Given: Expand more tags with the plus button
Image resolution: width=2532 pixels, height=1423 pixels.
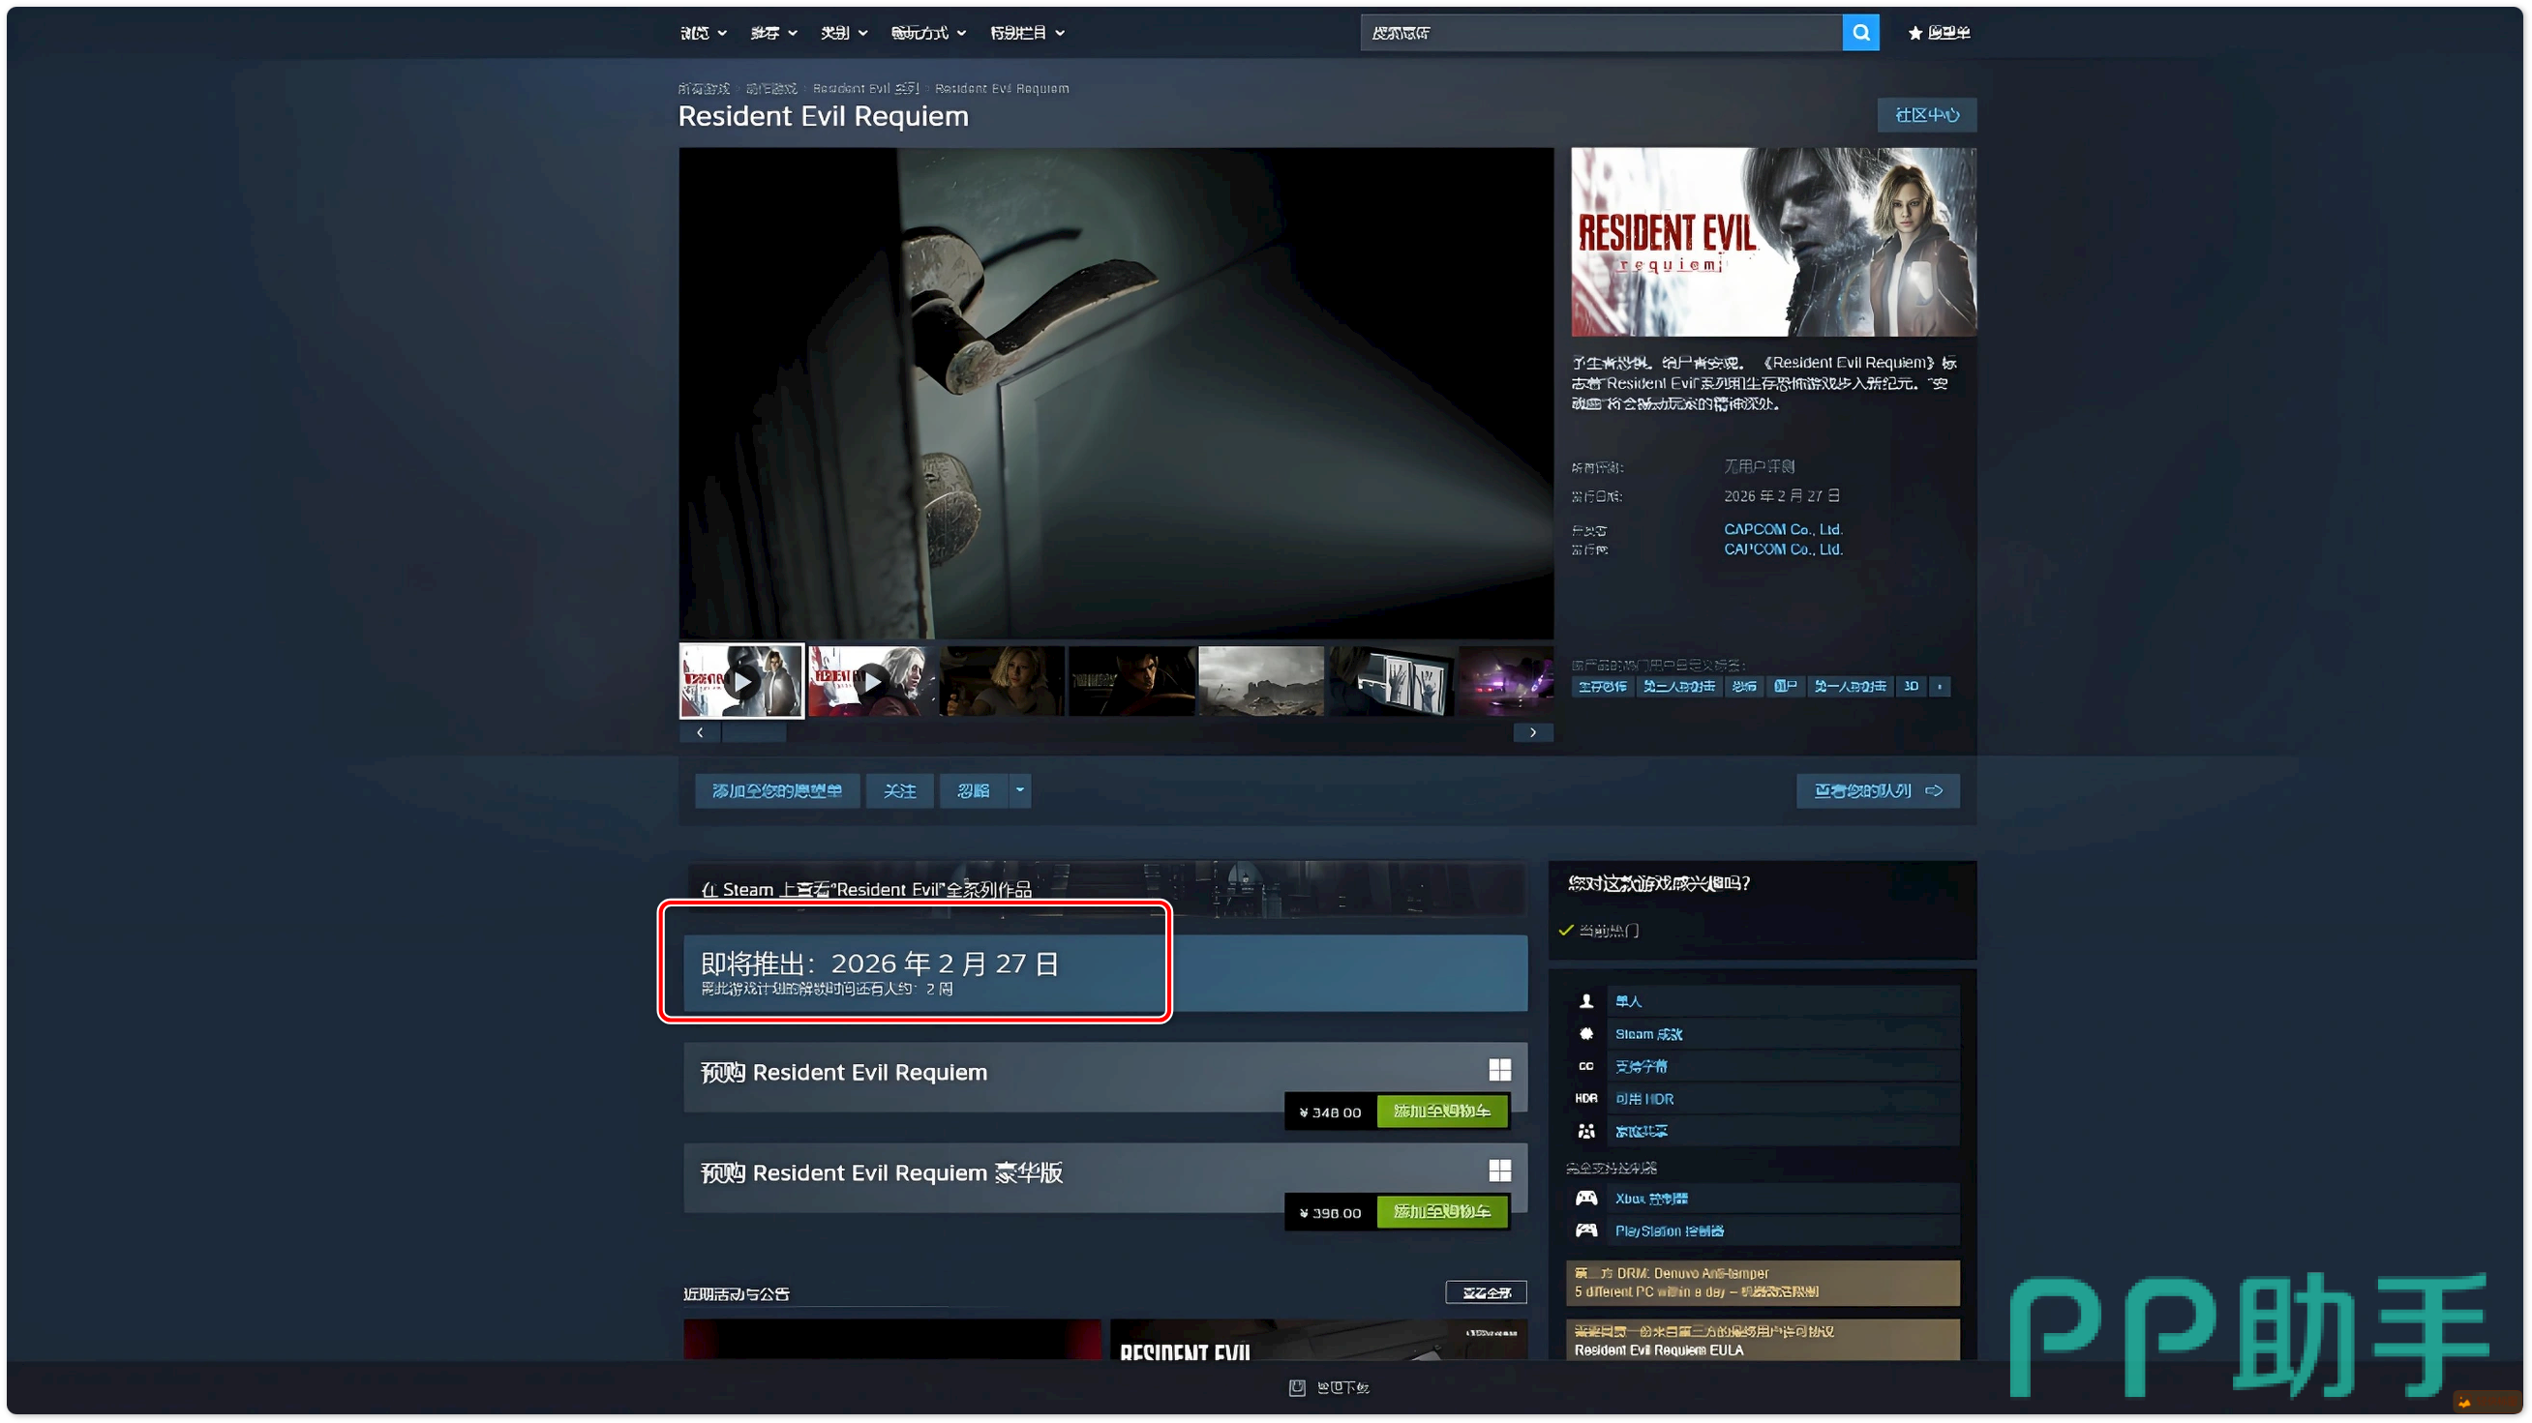Looking at the screenshot, I should [x=1940, y=687].
